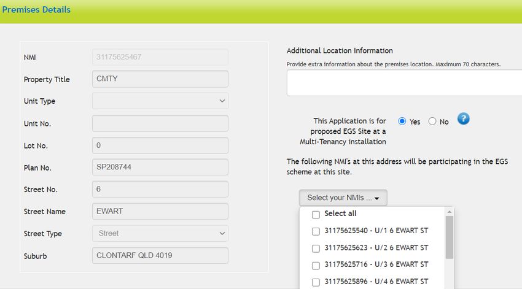Tick the Select all checkbox
Image resolution: width=522 pixels, height=289 pixels.
[x=316, y=215]
